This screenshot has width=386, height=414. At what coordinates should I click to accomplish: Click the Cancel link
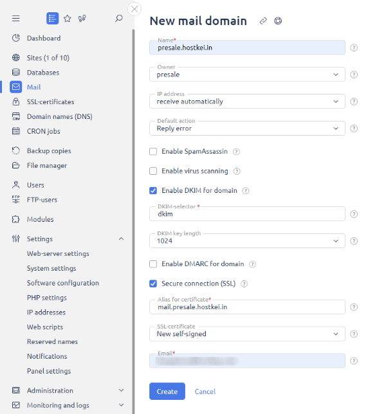(205, 392)
